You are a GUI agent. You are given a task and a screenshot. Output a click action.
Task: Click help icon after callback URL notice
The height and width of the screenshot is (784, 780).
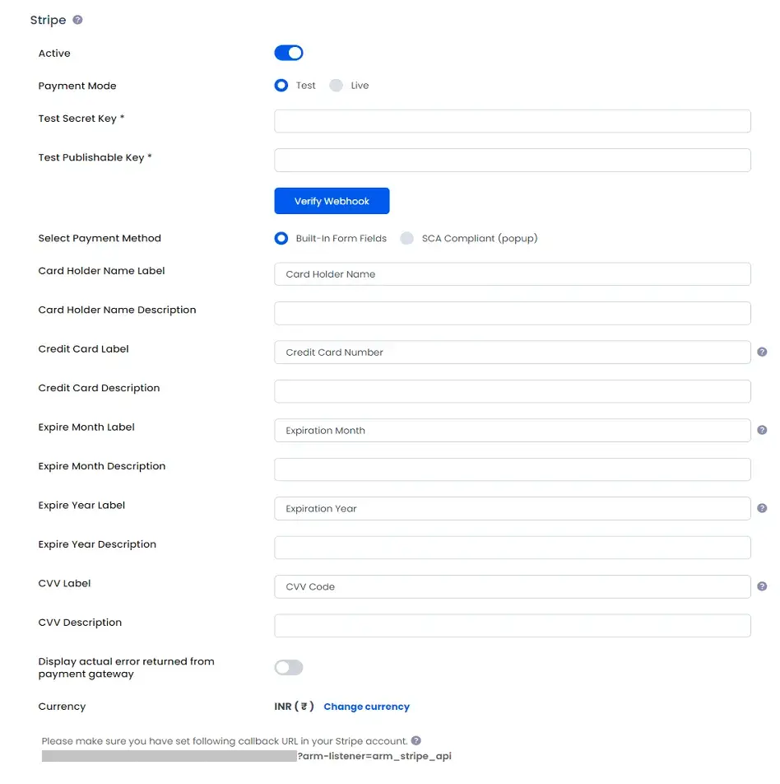click(416, 740)
